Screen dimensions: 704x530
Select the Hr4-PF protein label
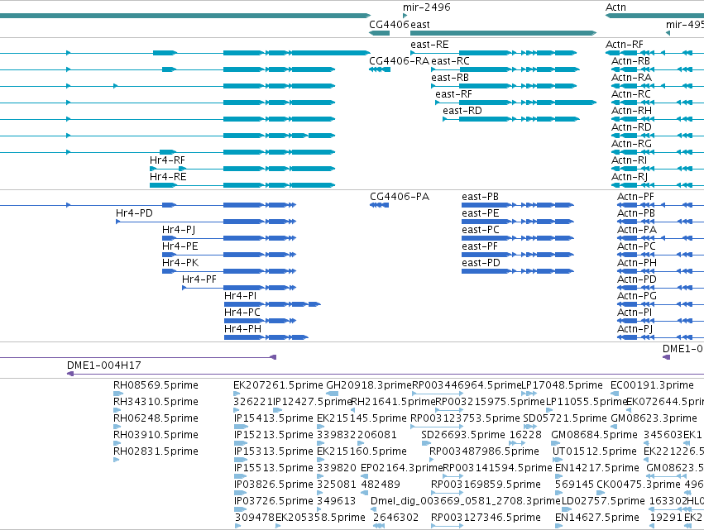pos(199,280)
